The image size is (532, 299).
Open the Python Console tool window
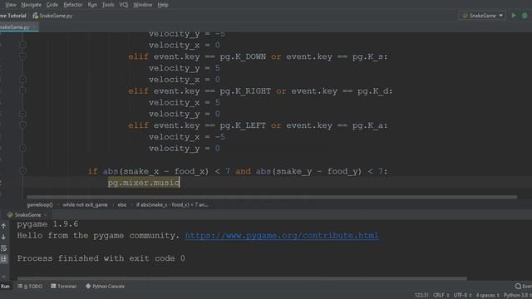tap(106, 286)
